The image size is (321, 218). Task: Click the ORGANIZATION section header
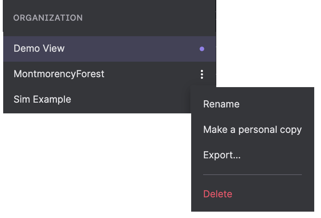tap(48, 18)
